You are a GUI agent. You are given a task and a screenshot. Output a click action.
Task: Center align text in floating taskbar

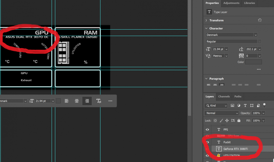point(76,101)
